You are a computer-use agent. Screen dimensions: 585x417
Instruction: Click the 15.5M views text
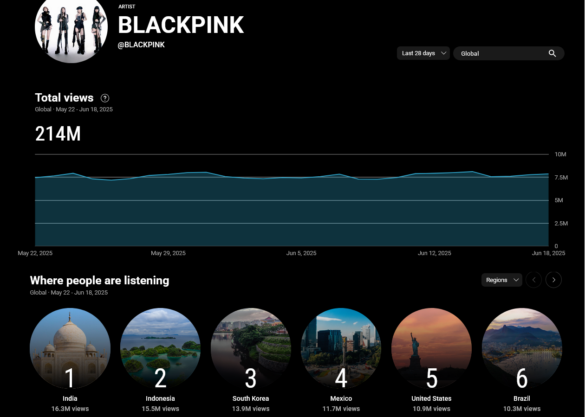point(161,409)
